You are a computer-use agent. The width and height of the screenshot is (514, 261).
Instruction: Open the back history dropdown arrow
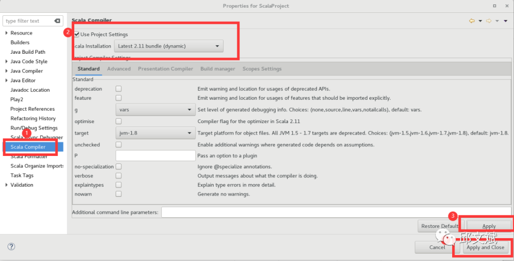[x=480, y=21]
